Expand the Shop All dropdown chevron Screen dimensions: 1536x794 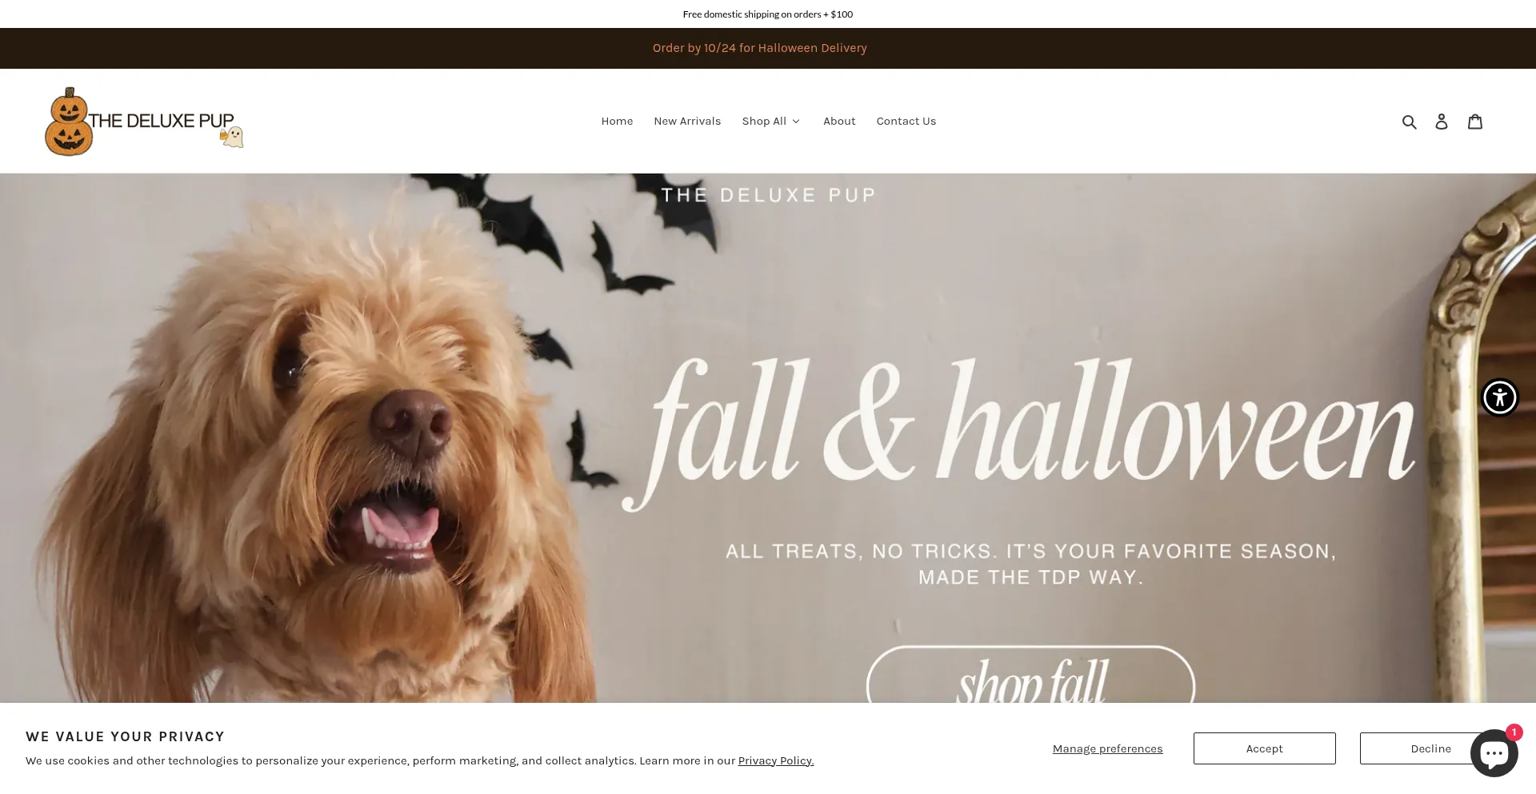(x=795, y=122)
